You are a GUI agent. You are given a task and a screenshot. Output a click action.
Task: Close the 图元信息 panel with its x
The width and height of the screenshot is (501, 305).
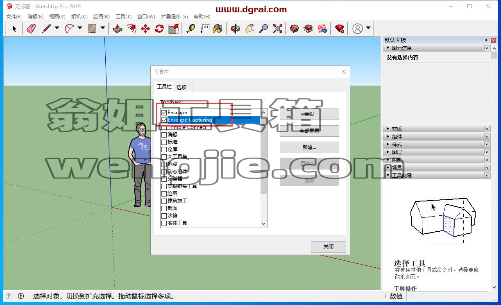point(487,48)
